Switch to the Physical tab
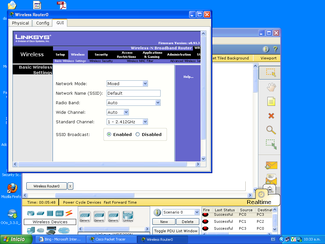This screenshot has width=325, height=244. pos(20,23)
